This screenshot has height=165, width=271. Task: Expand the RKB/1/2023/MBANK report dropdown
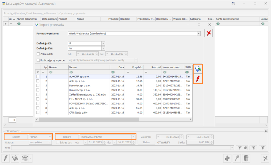coord(133,137)
